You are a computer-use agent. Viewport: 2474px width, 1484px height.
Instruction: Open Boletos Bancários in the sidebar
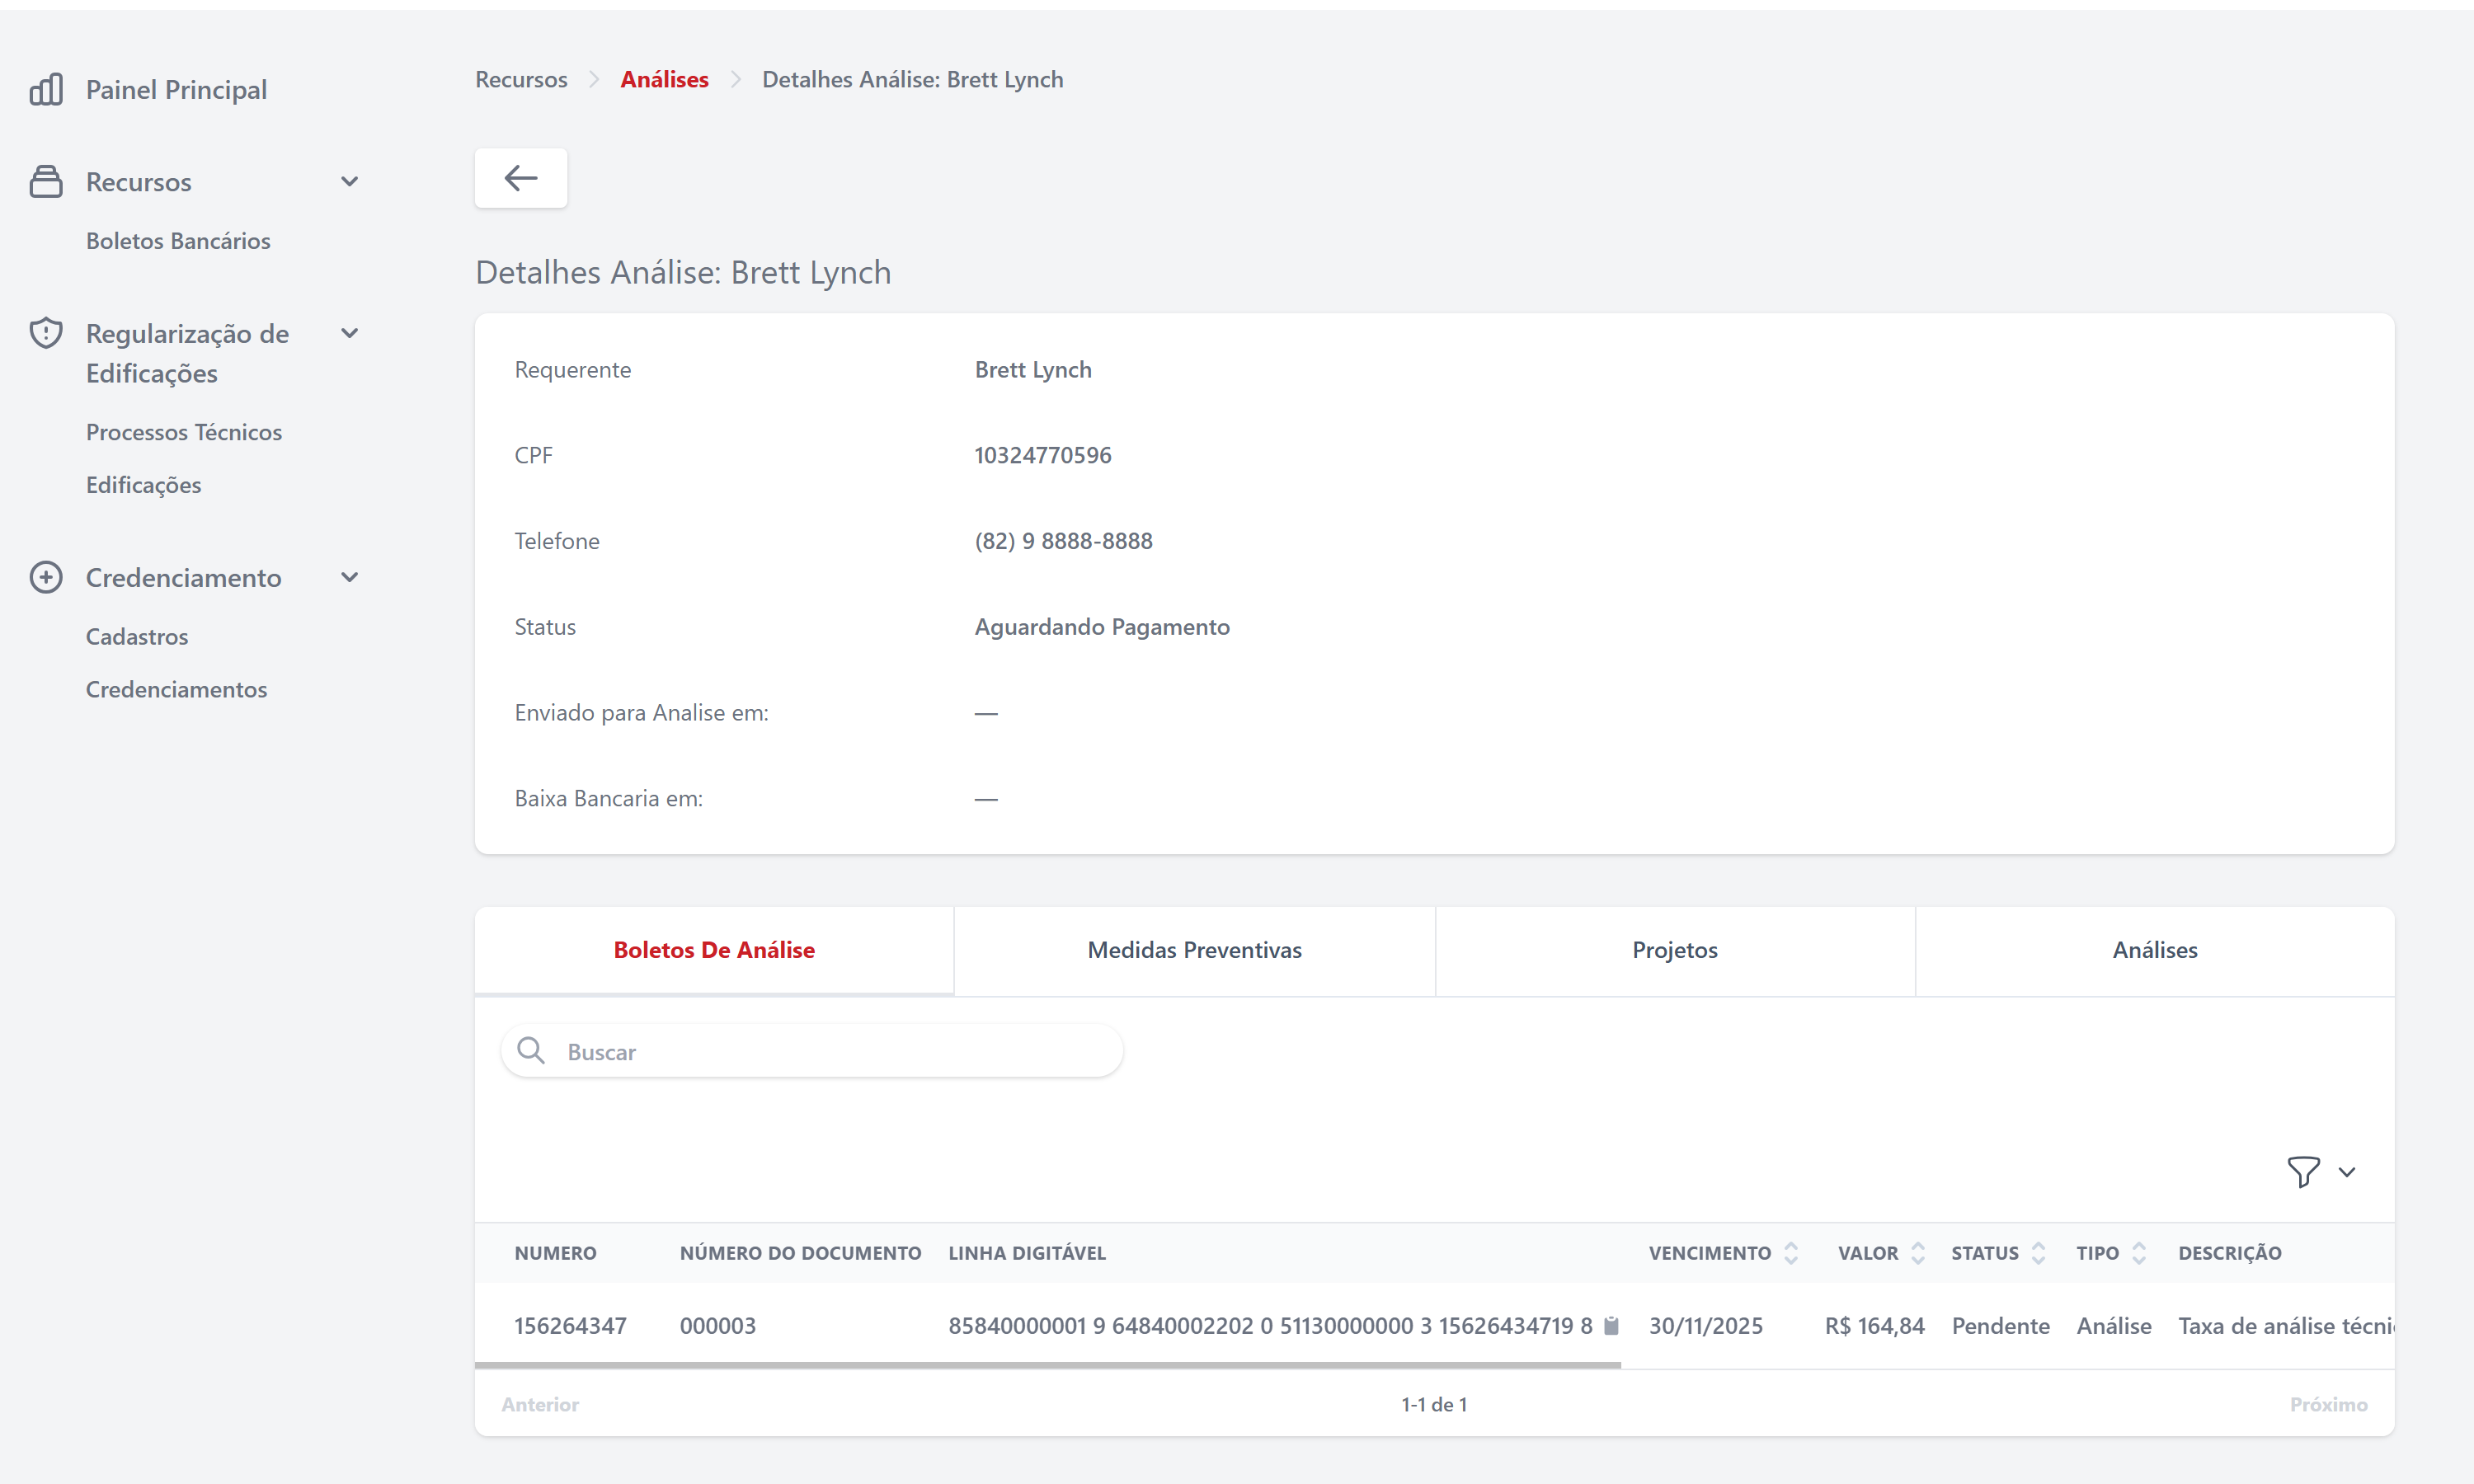pyautogui.click(x=178, y=241)
